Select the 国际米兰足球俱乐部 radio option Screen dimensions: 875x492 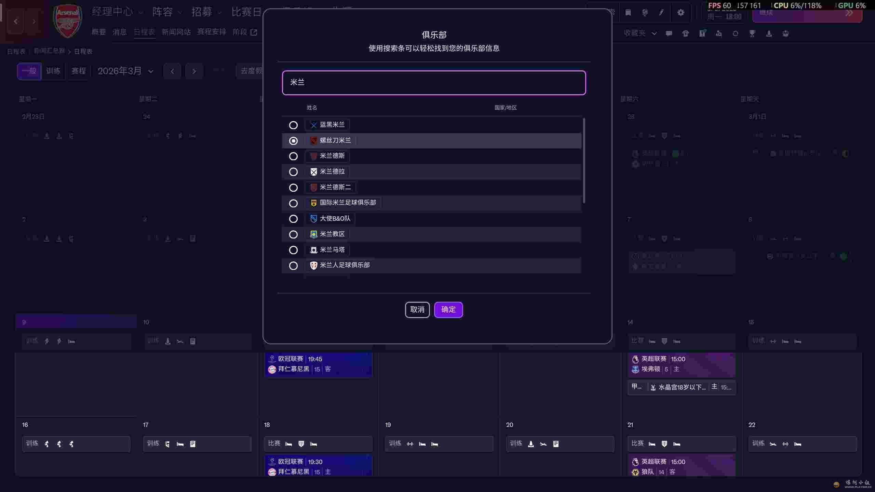coord(293,203)
